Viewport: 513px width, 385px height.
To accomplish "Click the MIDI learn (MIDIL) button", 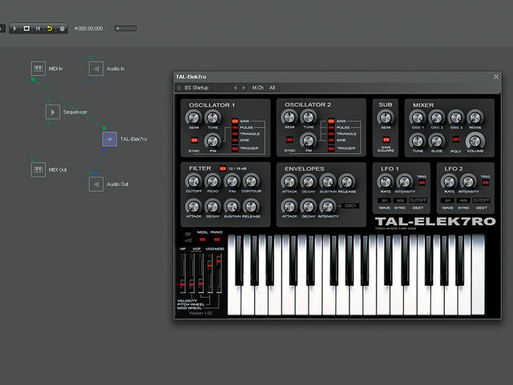I will click(x=203, y=239).
